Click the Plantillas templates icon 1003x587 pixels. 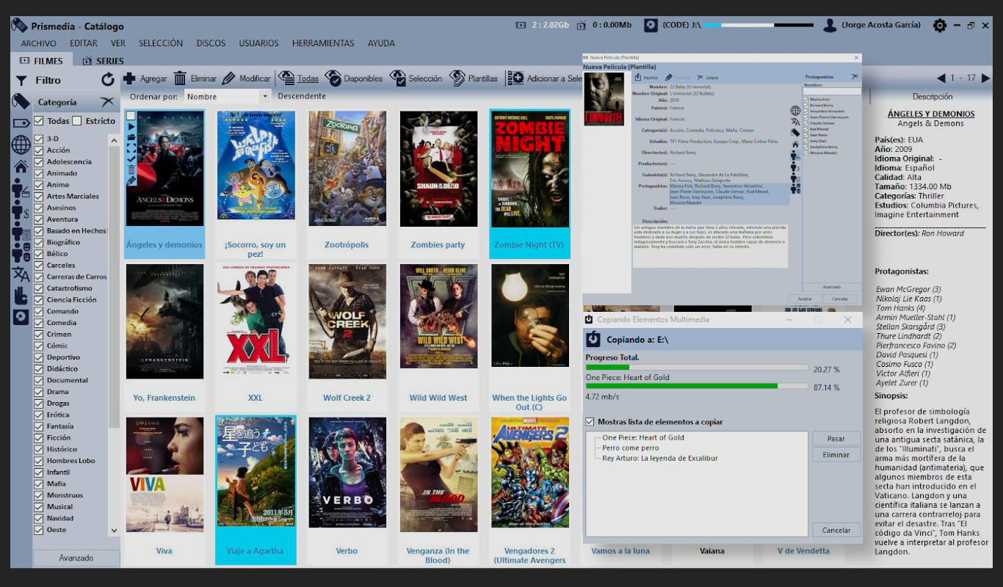(457, 79)
